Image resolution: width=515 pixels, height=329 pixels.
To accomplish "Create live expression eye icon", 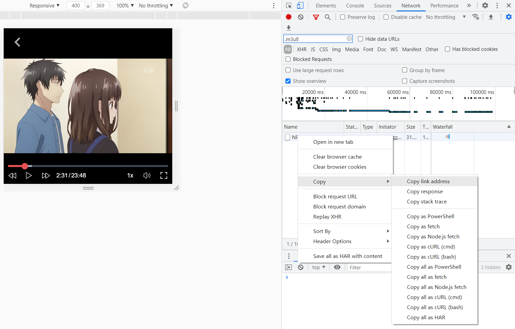I will tap(337, 267).
